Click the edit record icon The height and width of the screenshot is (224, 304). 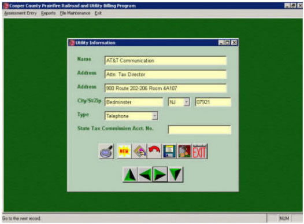pyautogui.click(x=139, y=151)
